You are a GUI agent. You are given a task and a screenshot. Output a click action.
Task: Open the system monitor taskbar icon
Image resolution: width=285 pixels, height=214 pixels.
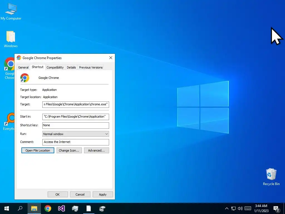coord(75,208)
